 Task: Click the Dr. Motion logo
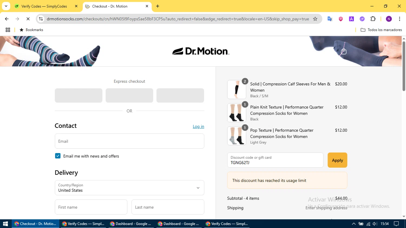[201, 51]
